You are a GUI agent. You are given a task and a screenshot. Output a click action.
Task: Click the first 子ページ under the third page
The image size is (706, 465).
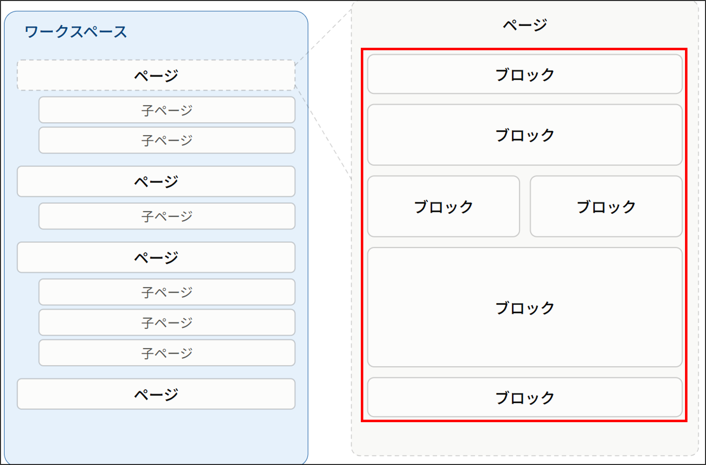[167, 292]
